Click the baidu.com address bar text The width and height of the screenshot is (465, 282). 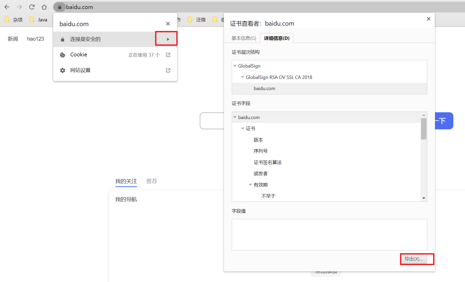pos(79,7)
